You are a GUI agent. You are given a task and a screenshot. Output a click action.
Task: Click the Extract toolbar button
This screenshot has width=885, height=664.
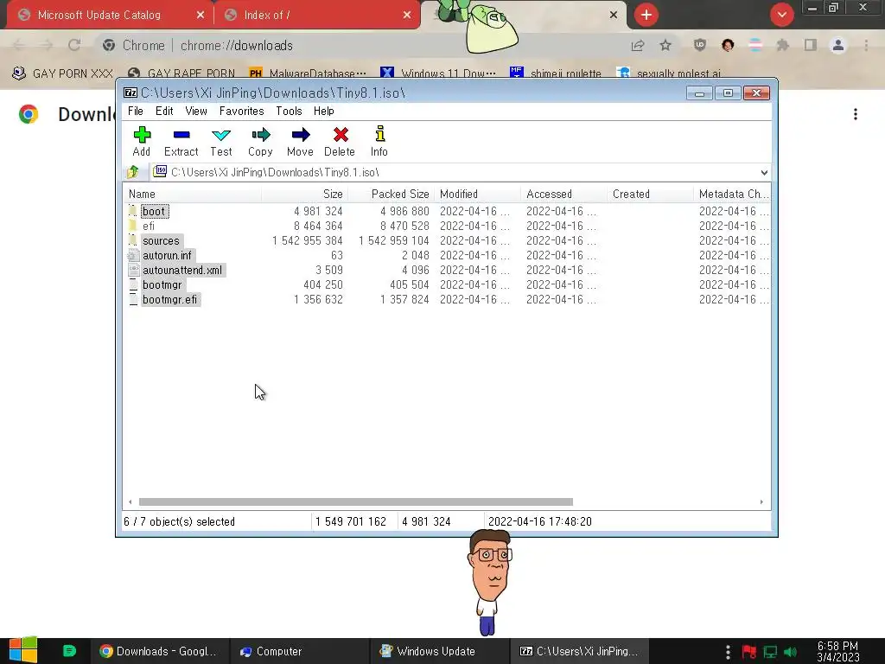coord(181,141)
